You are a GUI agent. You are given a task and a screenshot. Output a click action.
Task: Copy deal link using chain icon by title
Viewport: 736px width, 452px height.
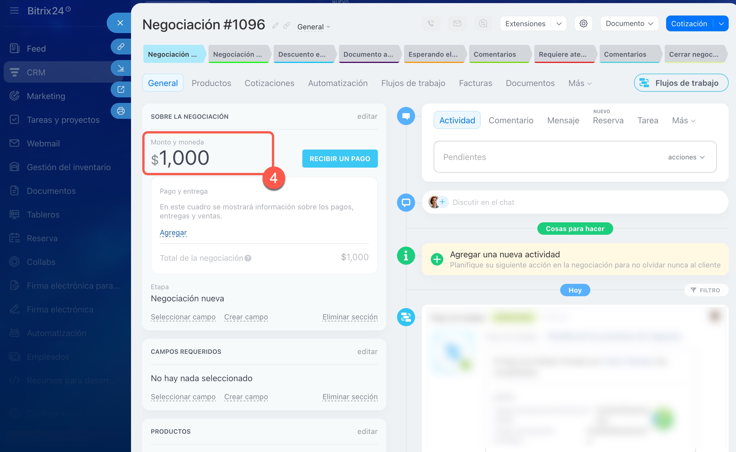[287, 26]
